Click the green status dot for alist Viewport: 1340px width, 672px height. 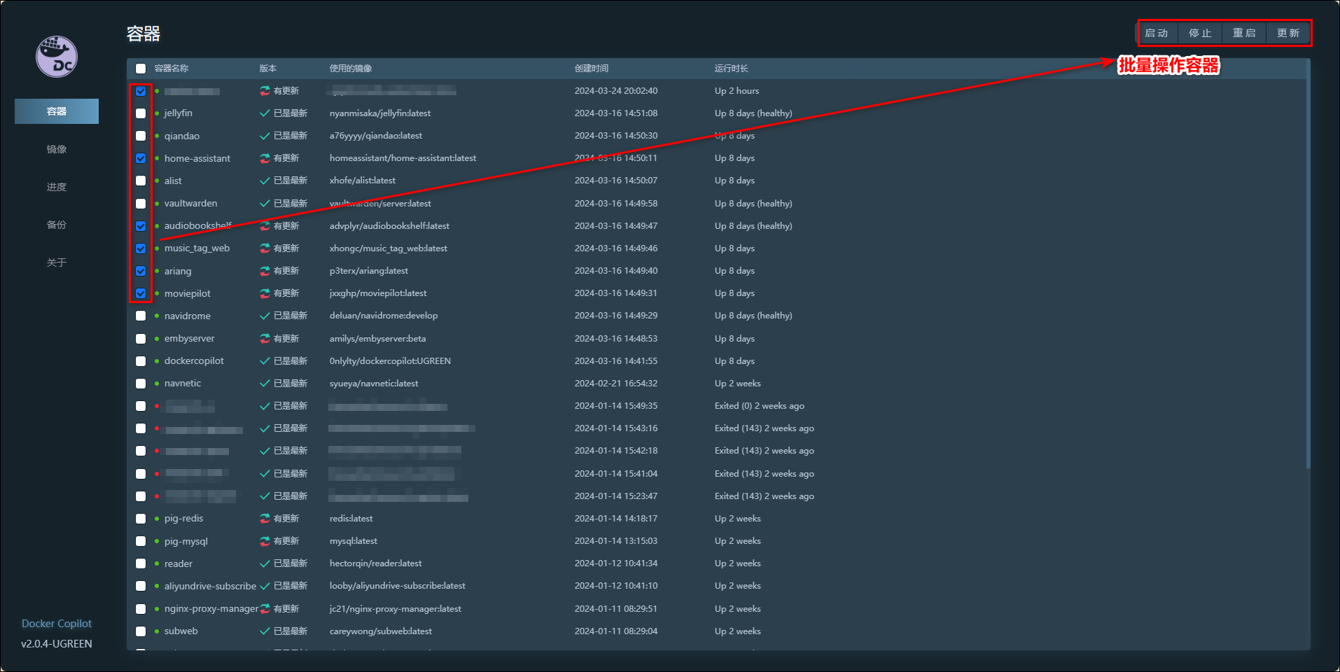tap(157, 181)
